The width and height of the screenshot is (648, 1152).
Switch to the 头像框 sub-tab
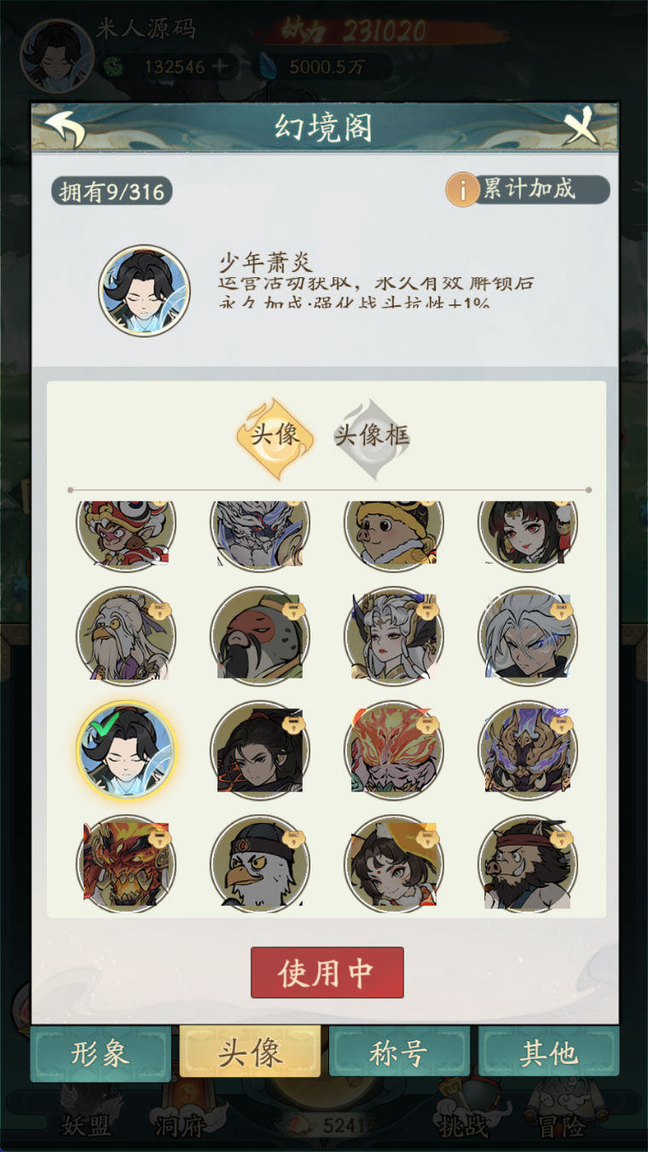[372, 437]
